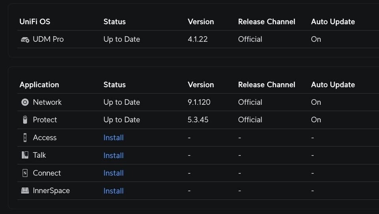Select the UDM Pro row name

click(48, 39)
